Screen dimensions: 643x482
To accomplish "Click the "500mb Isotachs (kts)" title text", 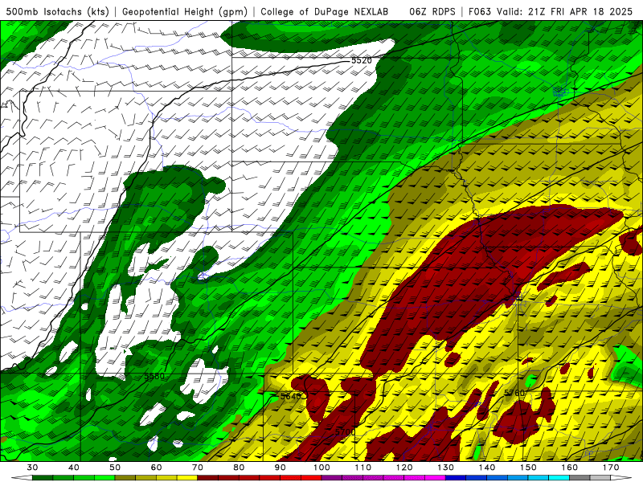I will pos(57,11).
